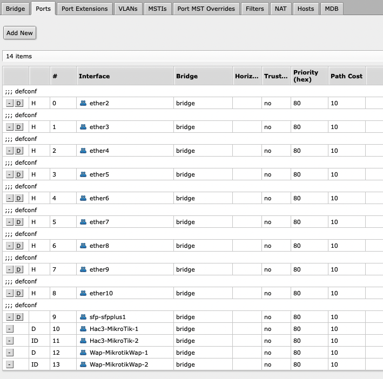Viewport: 383px width, 379px height.
Task: Click the Hac3-MikroTik-1 interface icon
Action: tap(83, 329)
